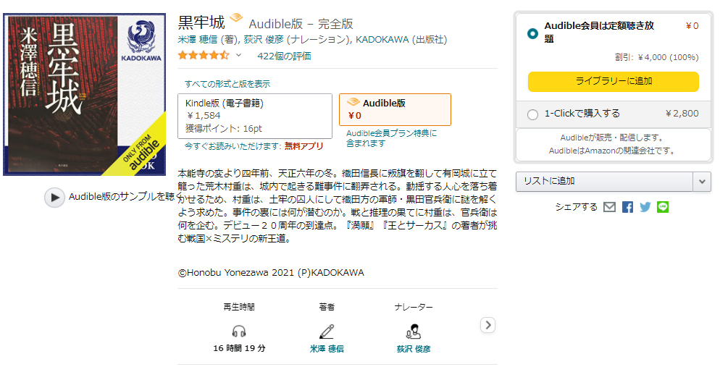Click the ナレーター person icon
Screen dimensions: 720x380
[x=414, y=331]
